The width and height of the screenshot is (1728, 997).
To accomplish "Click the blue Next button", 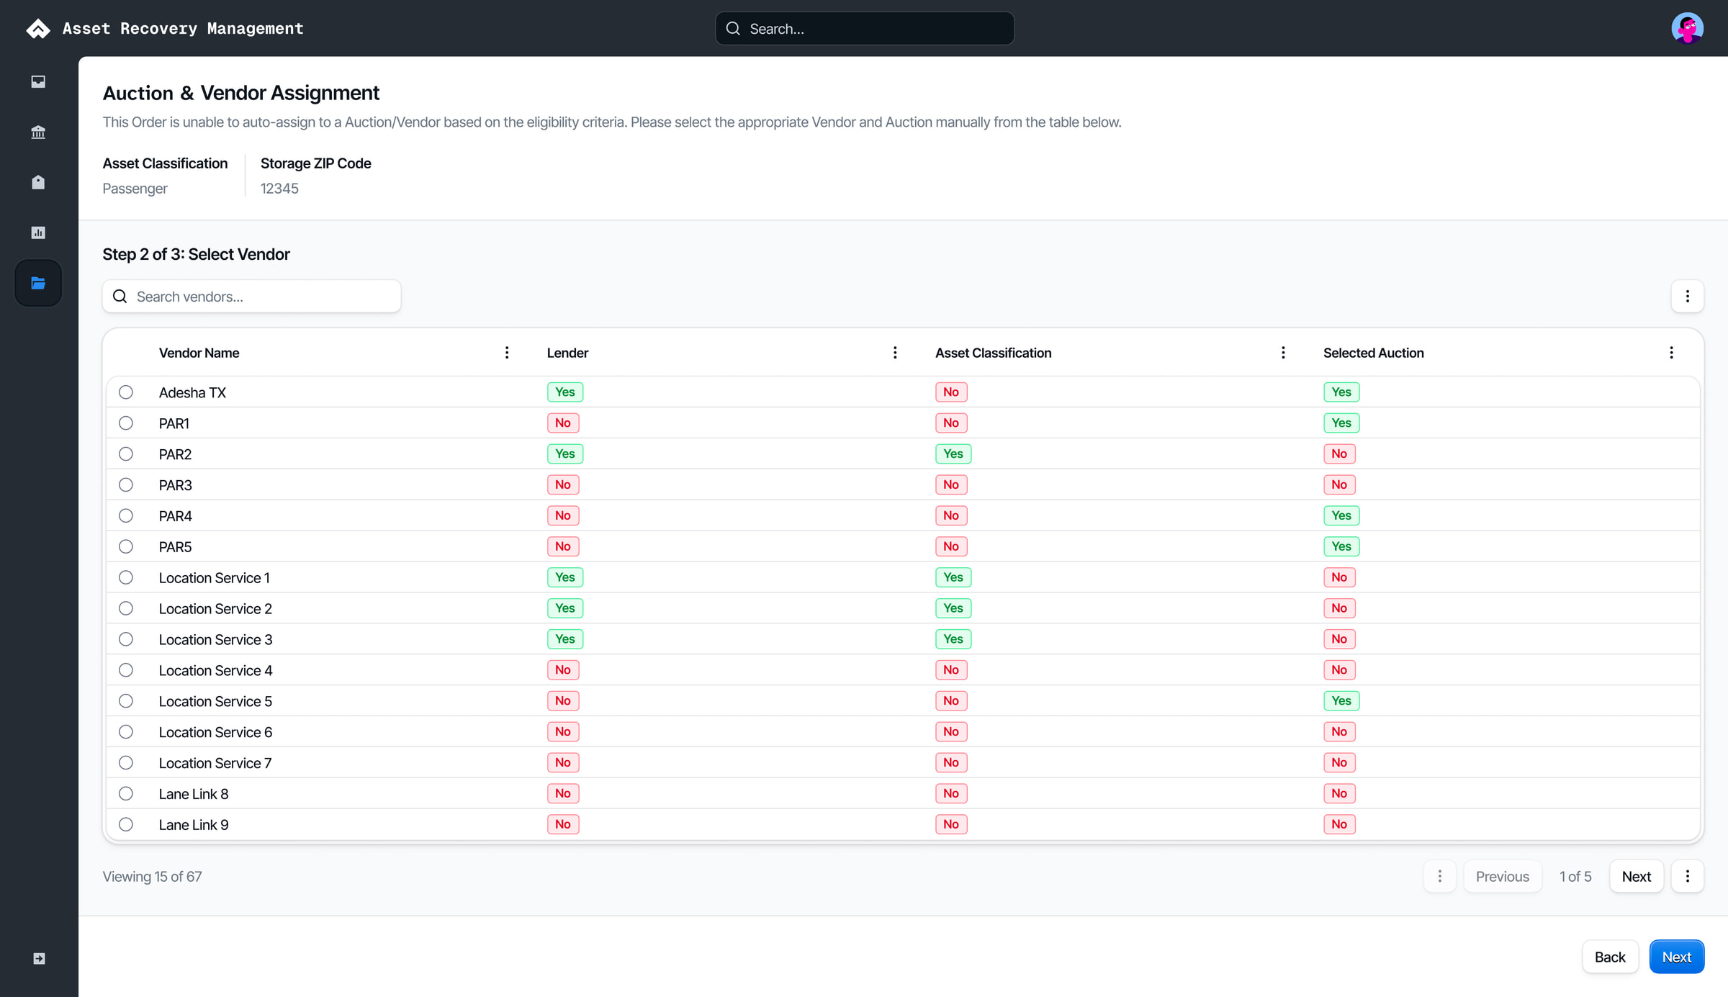I will (1676, 957).
